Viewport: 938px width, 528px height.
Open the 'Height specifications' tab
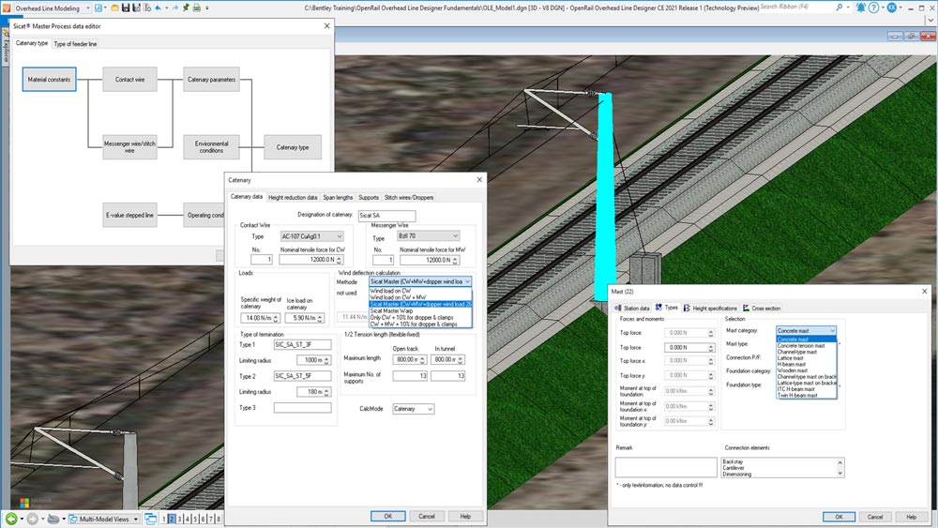pyautogui.click(x=710, y=308)
